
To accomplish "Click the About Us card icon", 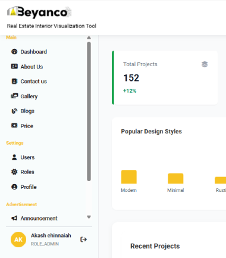I will (14, 66).
